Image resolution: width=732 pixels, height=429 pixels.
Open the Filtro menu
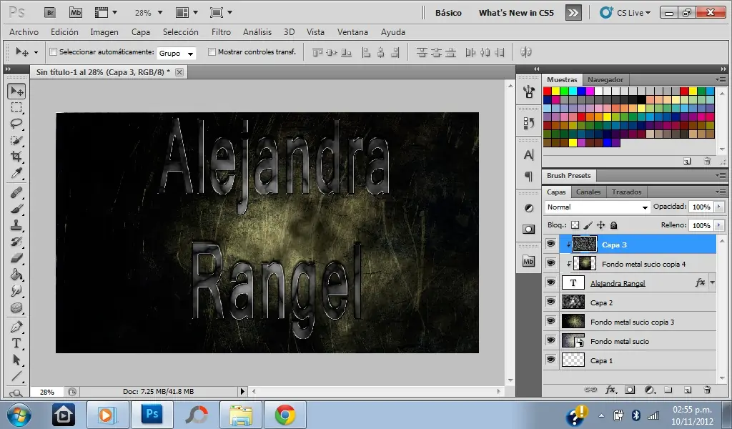click(221, 31)
